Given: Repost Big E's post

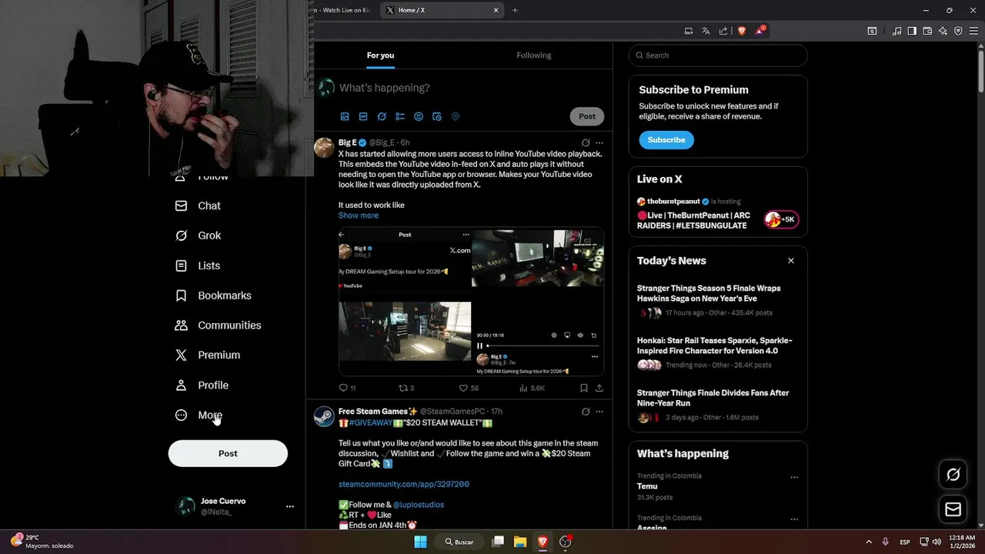Looking at the screenshot, I should coord(406,388).
